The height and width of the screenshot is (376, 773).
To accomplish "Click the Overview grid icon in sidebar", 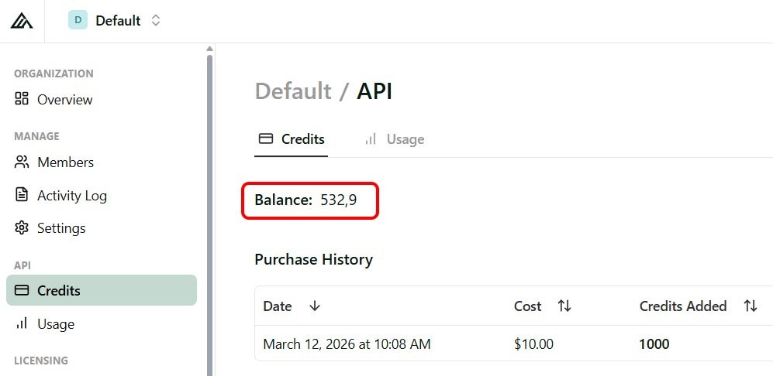I will tap(22, 99).
